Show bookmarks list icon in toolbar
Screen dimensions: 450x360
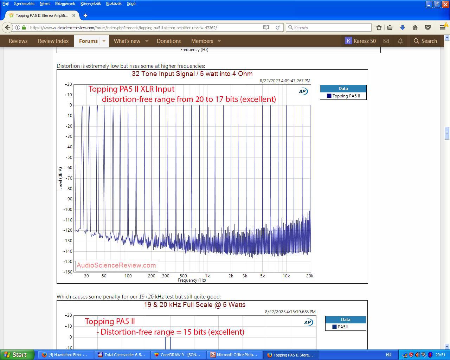(x=390, y=27)
